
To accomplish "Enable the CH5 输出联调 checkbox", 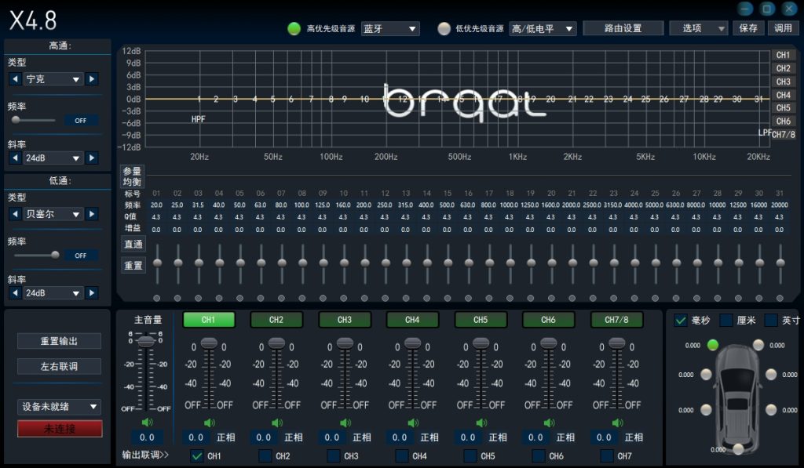I will 470,455.
